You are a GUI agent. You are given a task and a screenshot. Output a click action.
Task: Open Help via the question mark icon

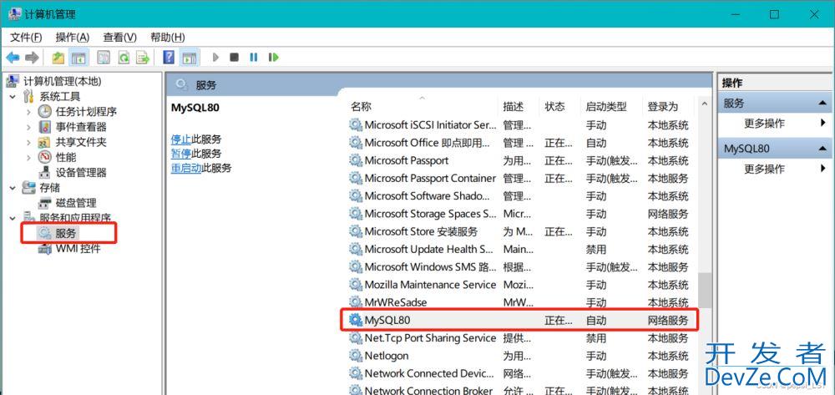point(169,57)
